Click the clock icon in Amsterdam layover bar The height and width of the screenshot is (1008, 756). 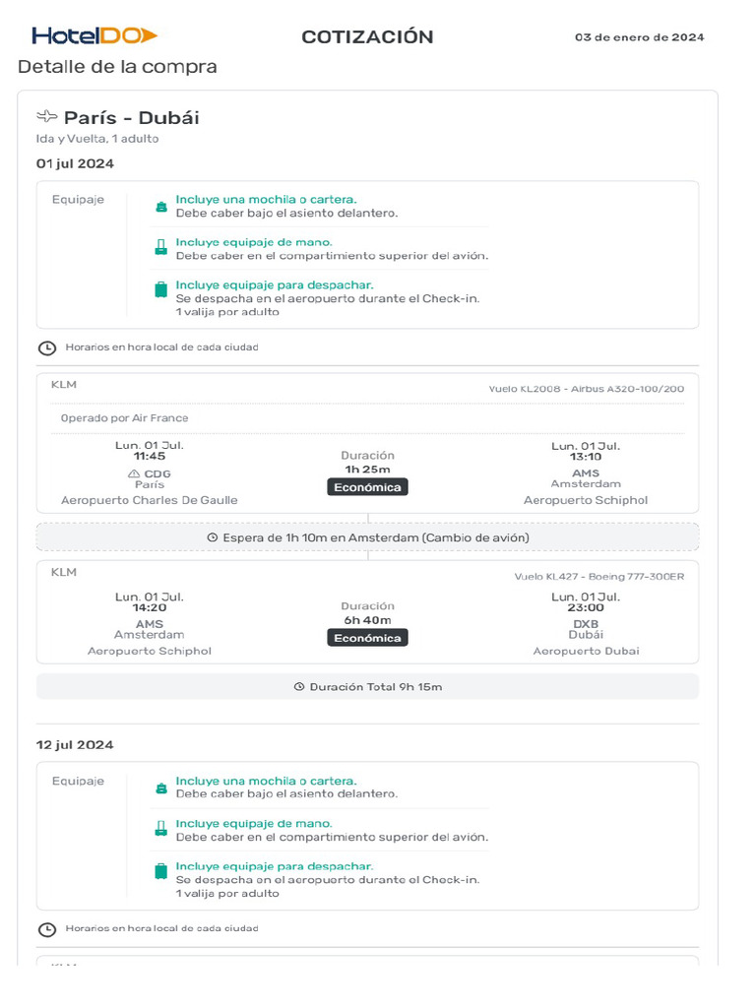point(213,537)
